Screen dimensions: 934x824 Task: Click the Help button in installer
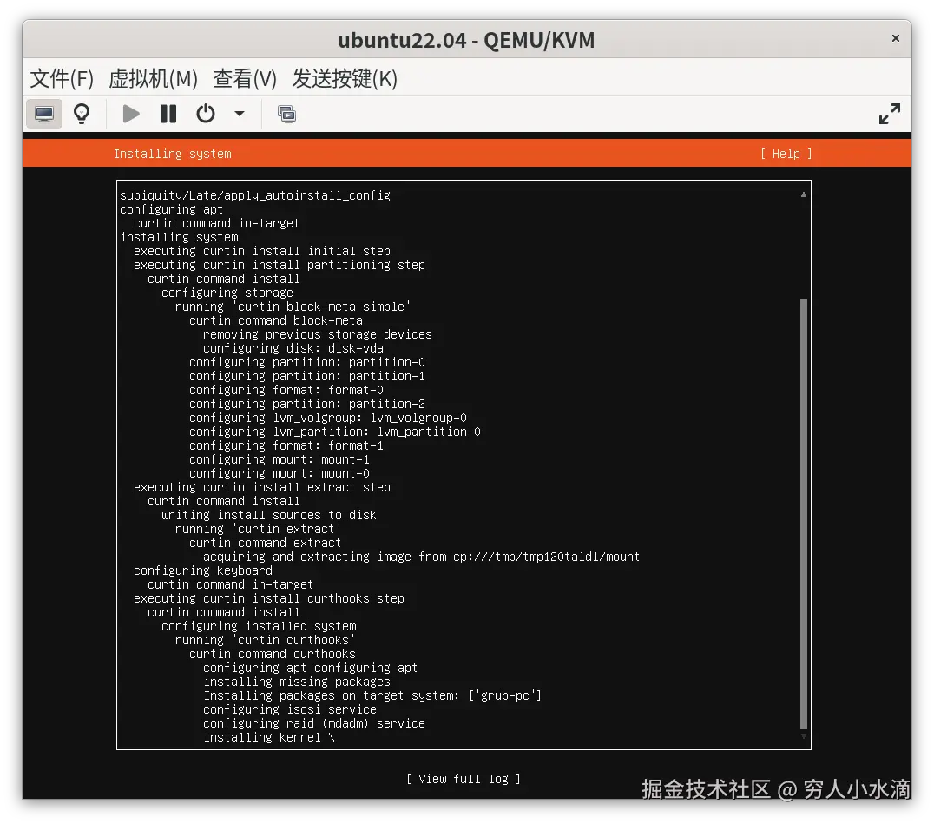[786, 154]
